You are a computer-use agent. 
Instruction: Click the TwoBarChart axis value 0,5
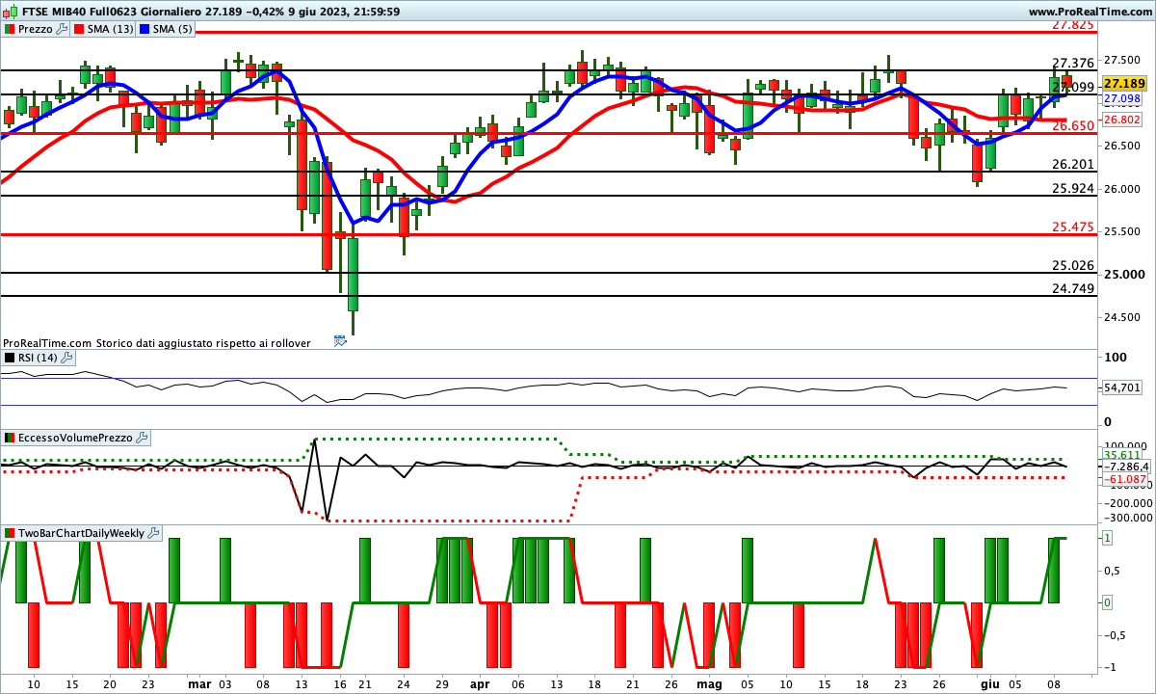(x=1113, y=570)
